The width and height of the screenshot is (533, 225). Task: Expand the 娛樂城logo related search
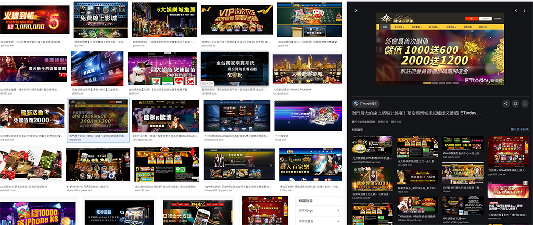click(x=319, y=211)
